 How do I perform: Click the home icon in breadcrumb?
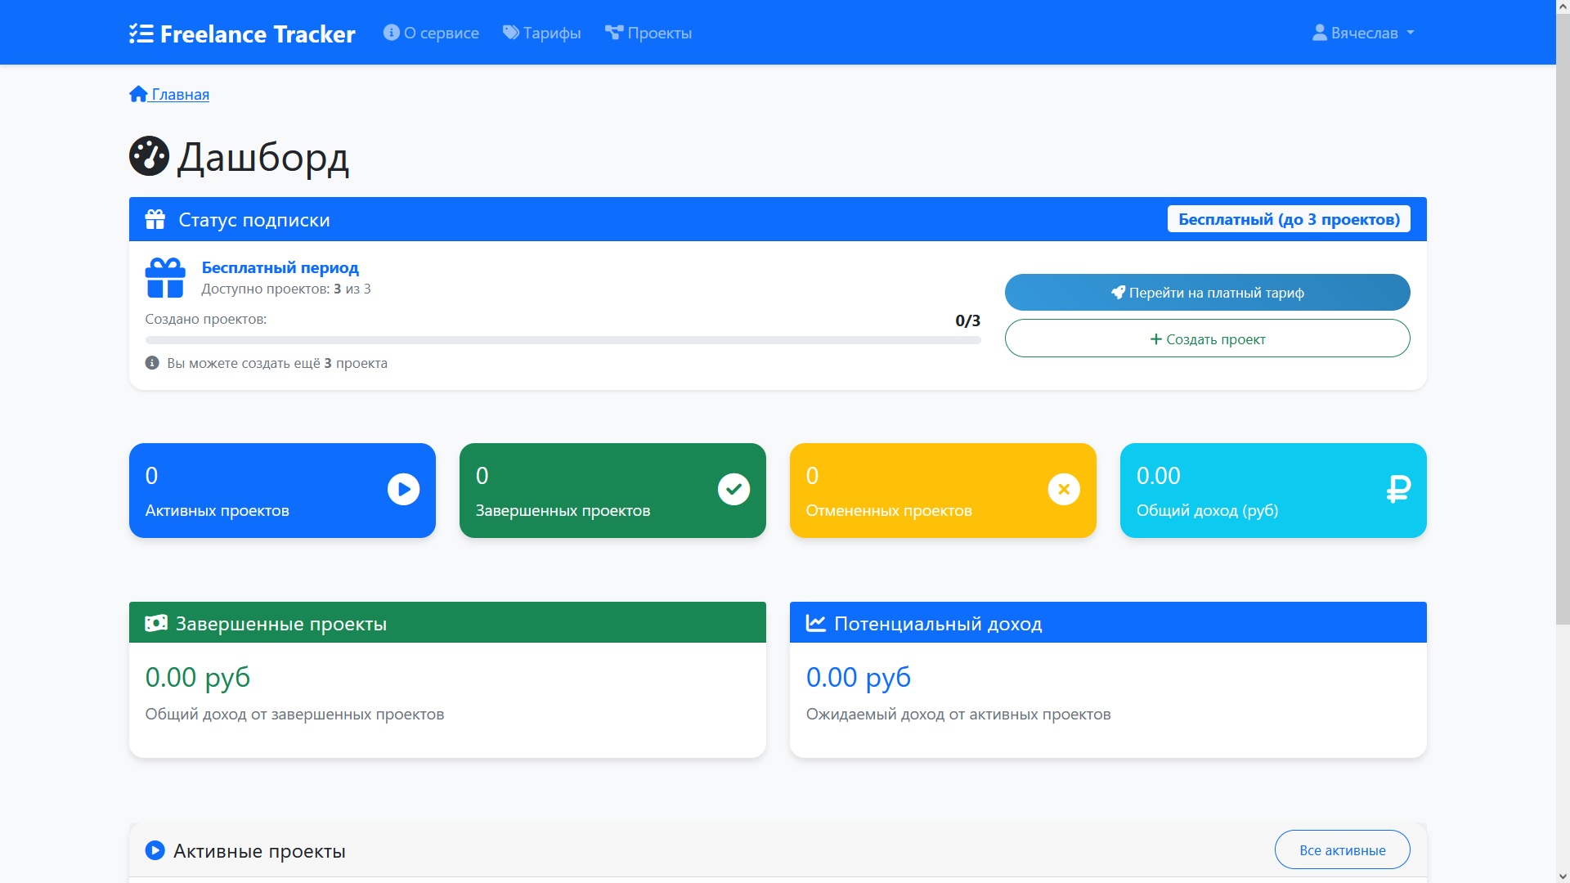(138, 94)
